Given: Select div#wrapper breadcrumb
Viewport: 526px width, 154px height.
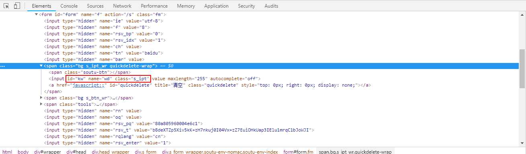Looking at the screenshot, I should pyautogui.click(x=47, y=152).
